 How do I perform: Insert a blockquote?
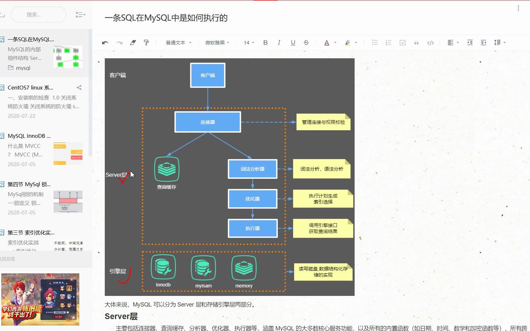[x=416, y=42]
